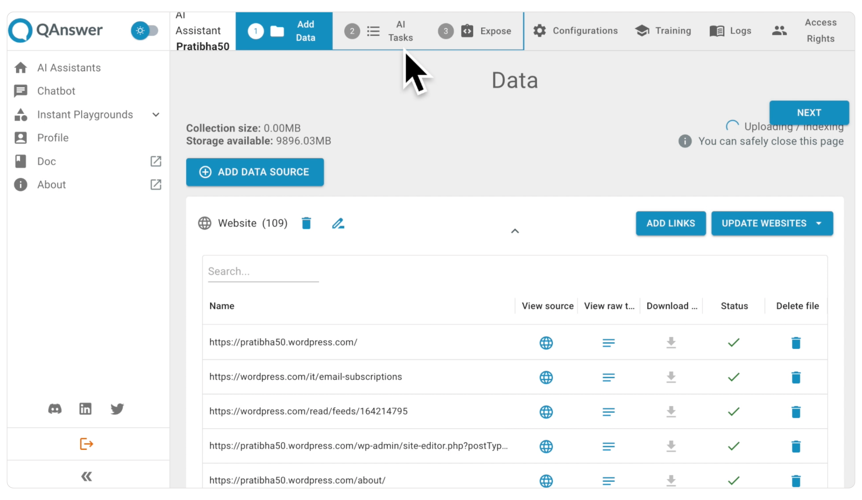View raw text of email-subscriptions page
This screenshot has width=862, height=500.
tap(609, 377)
